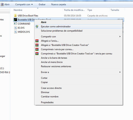Click WinRAR icon beside Comprimeix a "Bootable...rar" i envia per correu

pos(37,54)
